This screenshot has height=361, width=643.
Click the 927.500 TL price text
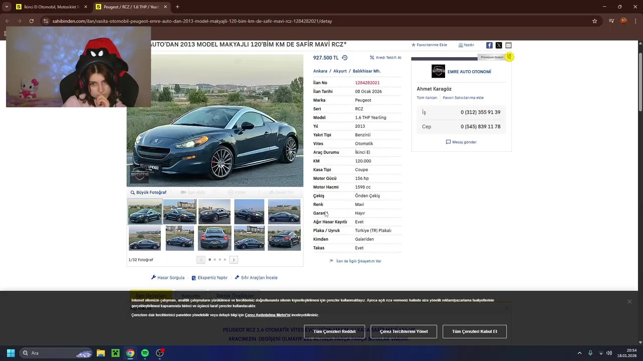point(326,58)
